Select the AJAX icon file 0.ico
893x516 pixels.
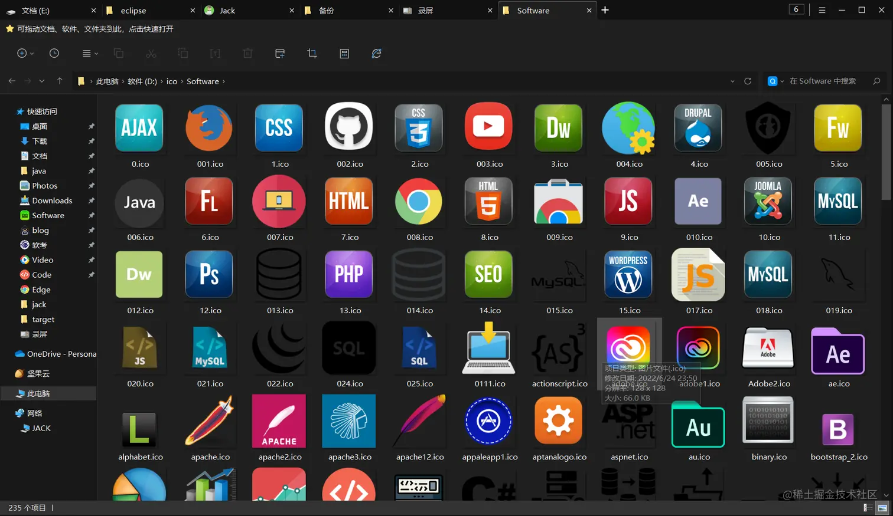coord(139,129)
